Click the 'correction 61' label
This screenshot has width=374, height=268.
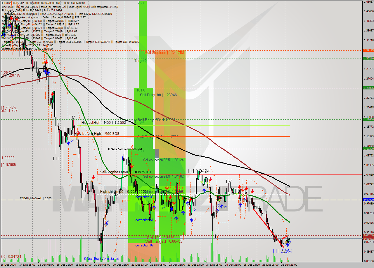click(x=144, y=220)
